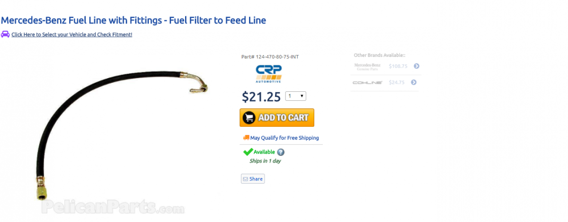Select the Cohline brand logo

(x=367, y=82)
